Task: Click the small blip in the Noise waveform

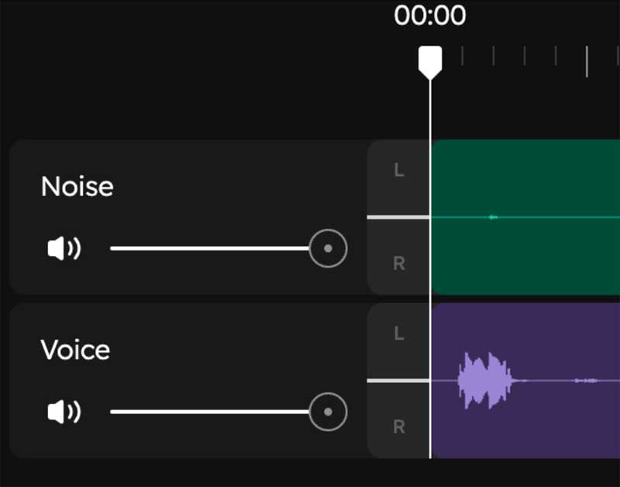Action: (493, 217)
